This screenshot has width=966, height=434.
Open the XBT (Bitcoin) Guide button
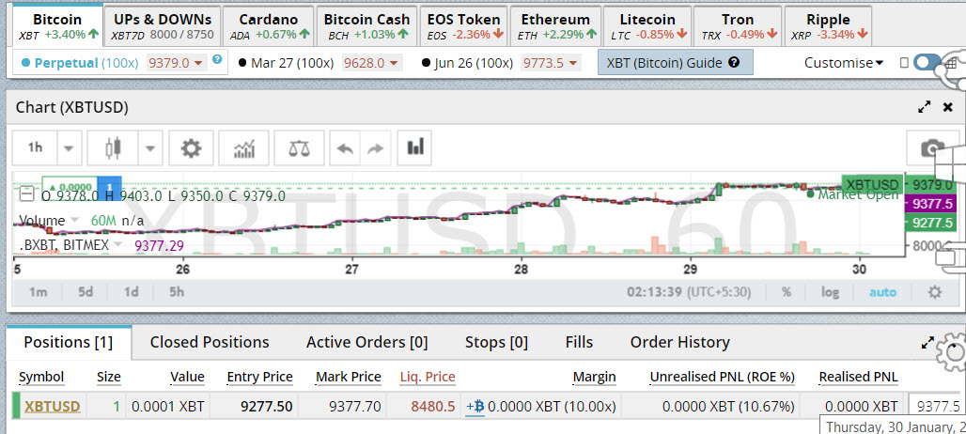click(676, 62)
